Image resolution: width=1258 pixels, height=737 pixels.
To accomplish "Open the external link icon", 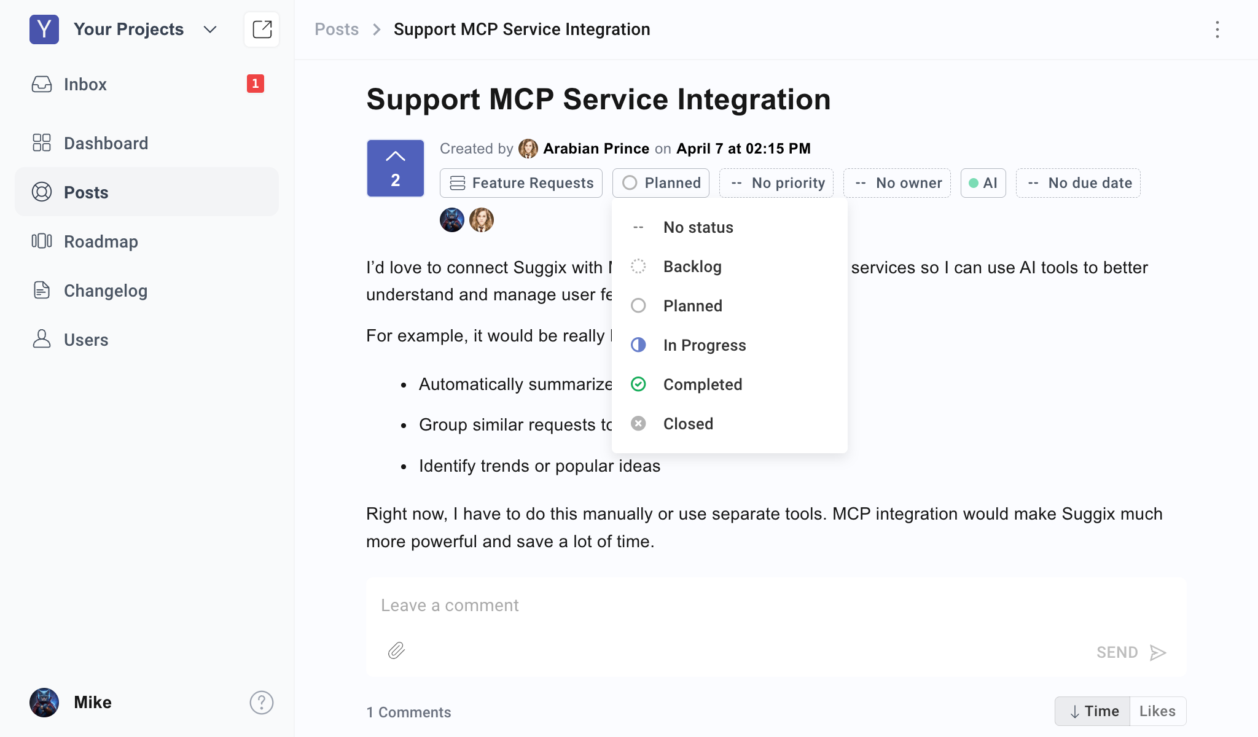I will pyautogui.click(x=262, y=29).
